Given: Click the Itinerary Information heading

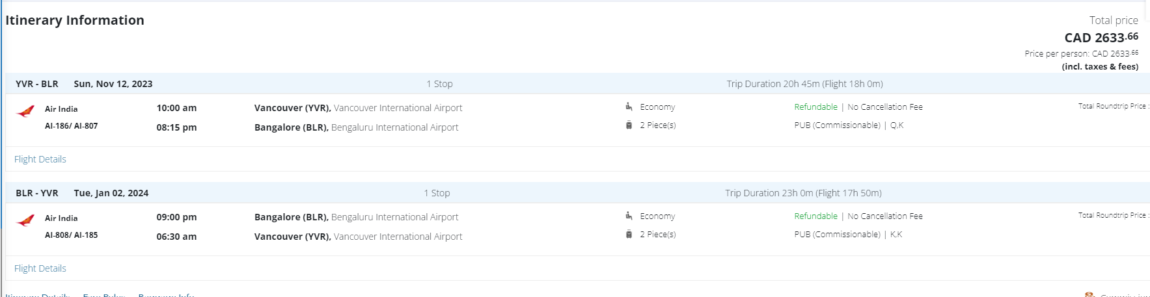Looking at the screenshot, I should 75,20.
